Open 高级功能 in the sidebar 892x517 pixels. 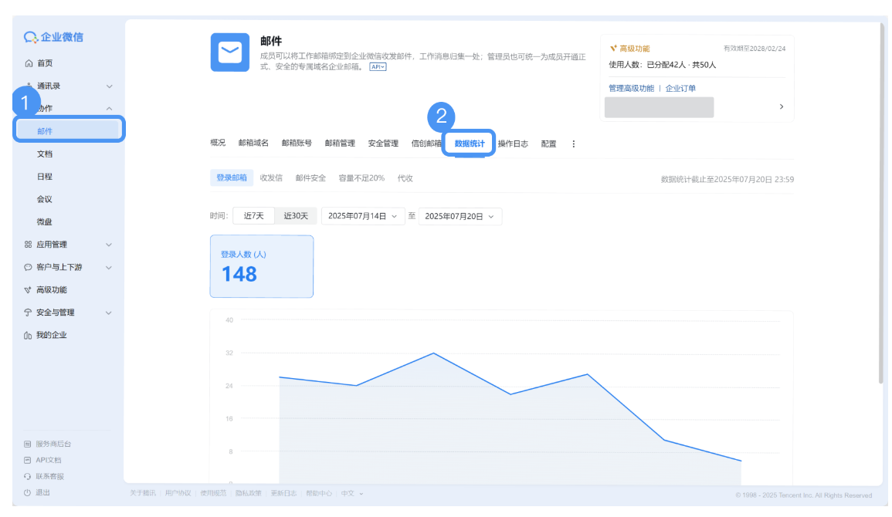point(52,289)
